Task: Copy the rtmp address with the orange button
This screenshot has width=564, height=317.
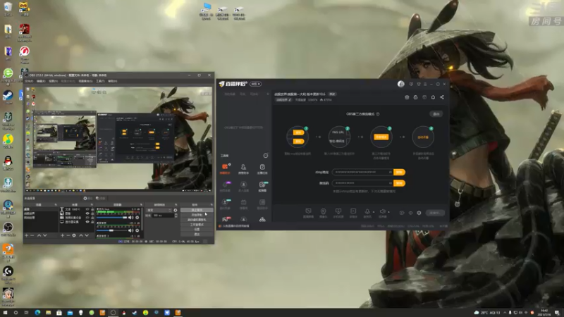Action: coord(399,172)
